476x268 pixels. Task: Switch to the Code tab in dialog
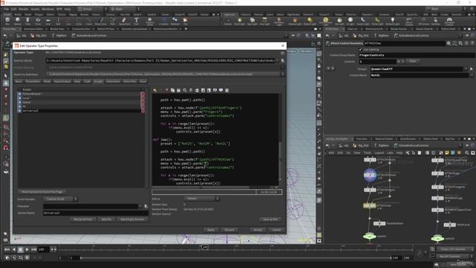(87, 81)
